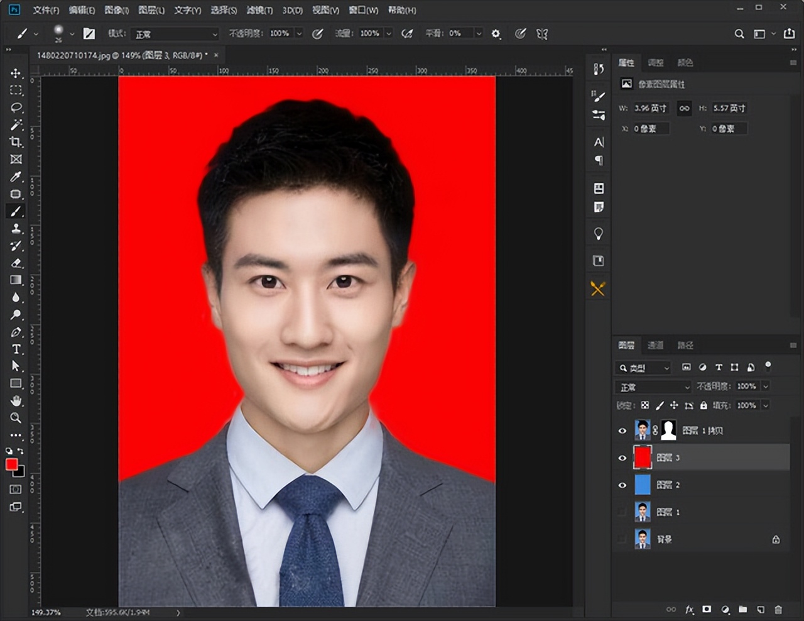Viewport: 804px width, 621px height.
Task: Select the Zoom tool in toolbar
Action: (x=16, y=418)
